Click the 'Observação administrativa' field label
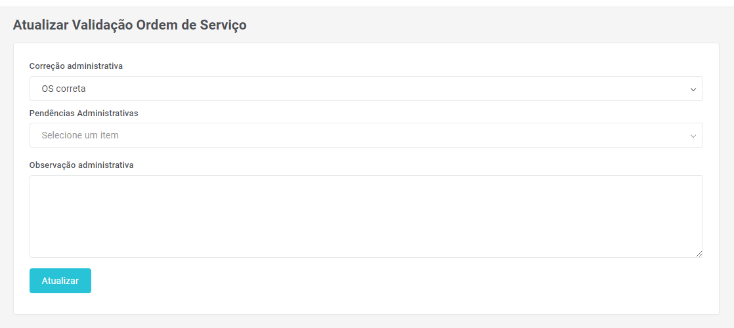 pos(81,165)
